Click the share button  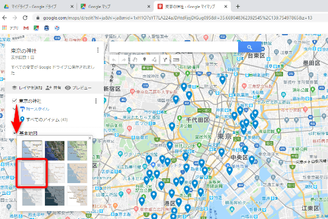pos(53,88)
